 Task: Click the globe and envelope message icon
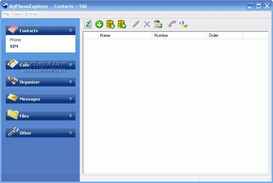click(184, 24)
